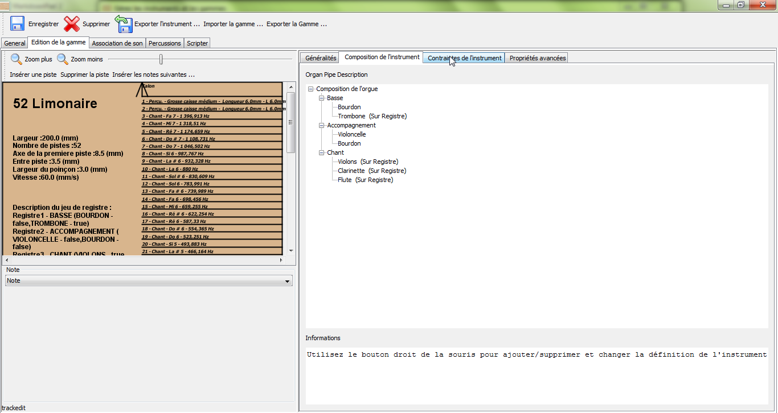Click Insérer une piste
Screen dimensions: 778x413
pyautogui.click(x=33, y=75)
